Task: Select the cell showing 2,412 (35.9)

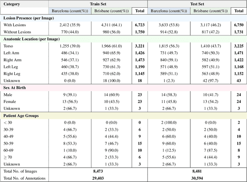Action: click(70, 25)
